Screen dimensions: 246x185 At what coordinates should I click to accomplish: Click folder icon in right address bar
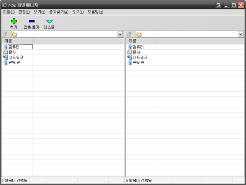point(139,34)
